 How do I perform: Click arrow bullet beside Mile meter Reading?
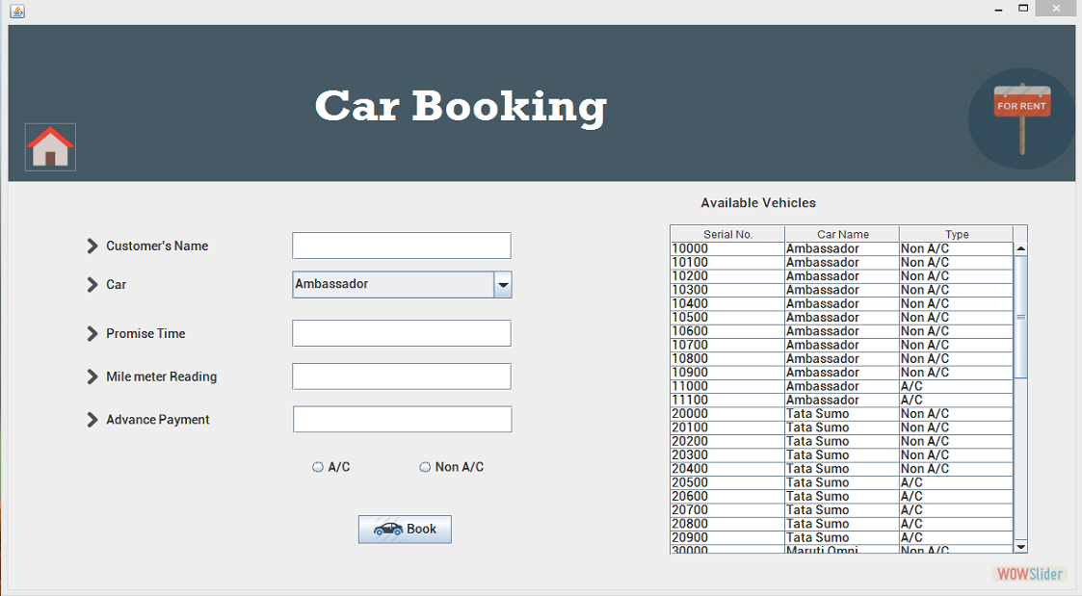pyautogui.click(x=92, y=376)
